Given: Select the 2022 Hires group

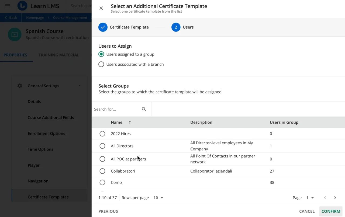Looking at the screenshot, I should tap(102, 134).
